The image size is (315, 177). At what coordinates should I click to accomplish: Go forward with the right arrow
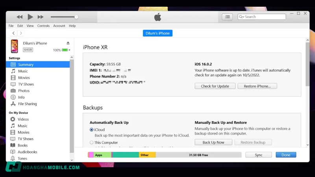21,33
